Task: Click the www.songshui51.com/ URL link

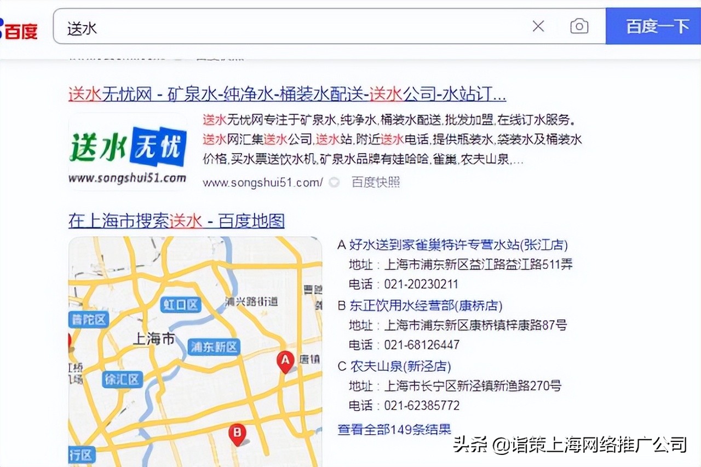Action: (x=263, y=183)
